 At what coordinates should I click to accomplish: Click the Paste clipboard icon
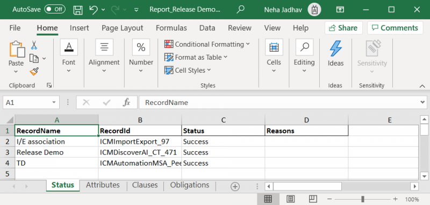point(17,49)
